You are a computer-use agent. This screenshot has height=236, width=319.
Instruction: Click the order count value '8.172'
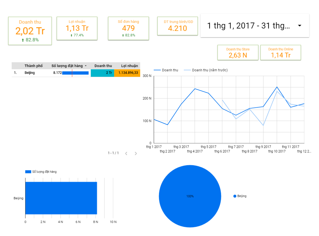coord(57,73)
